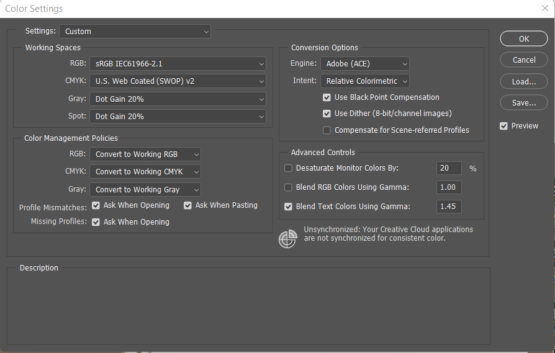
Task: Check Blend RGB Colors Using Gamma
Action: (288, 187)
